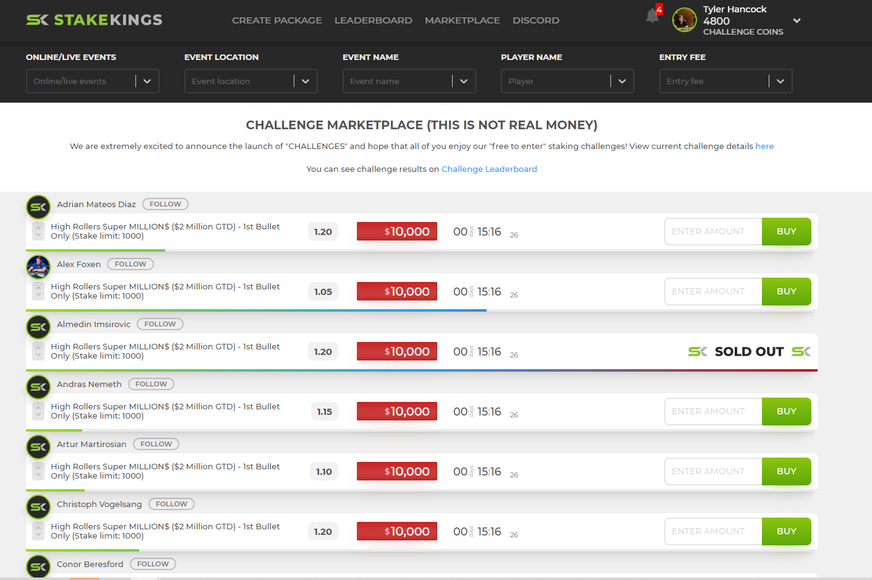Viewport: 872px width, 580px height.
Task: Open the Challenge Leaderboard link
Action: pyautogui.click(x=489, y=169)
